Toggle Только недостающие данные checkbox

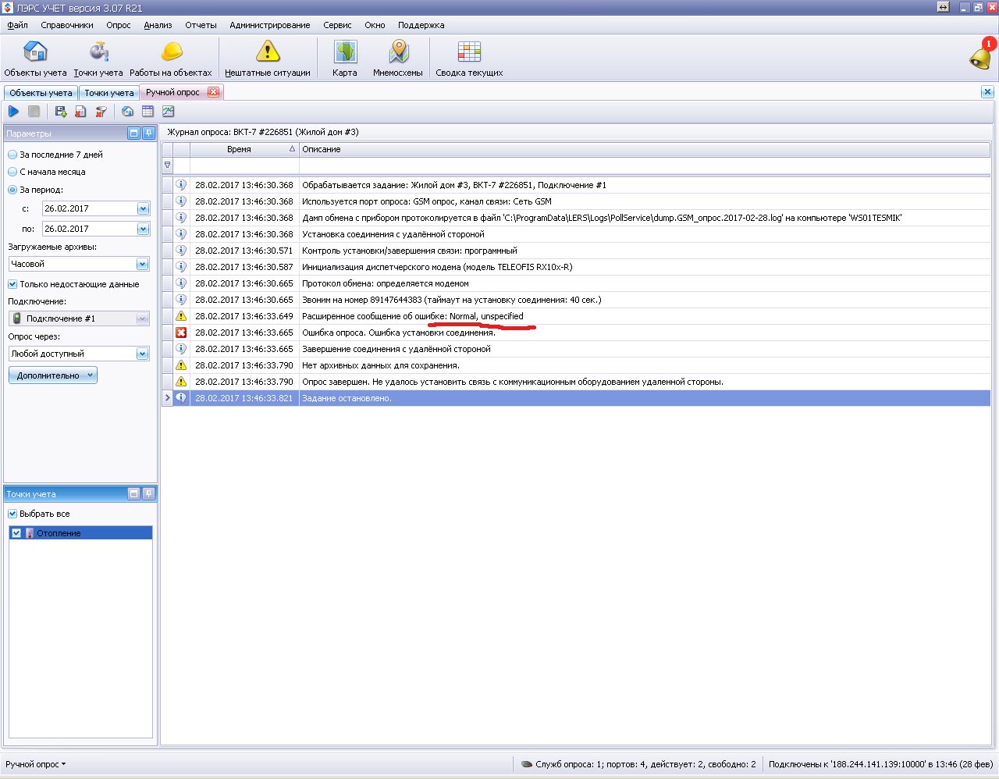point(12,284)
